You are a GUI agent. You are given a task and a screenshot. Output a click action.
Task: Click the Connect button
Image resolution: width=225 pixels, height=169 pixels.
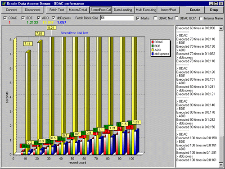point(11,10)
